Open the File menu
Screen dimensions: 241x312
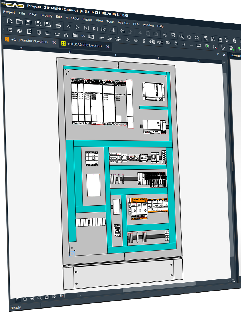22,13
